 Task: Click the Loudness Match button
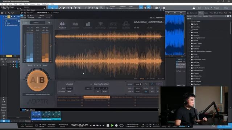click(x=69, y=91)
